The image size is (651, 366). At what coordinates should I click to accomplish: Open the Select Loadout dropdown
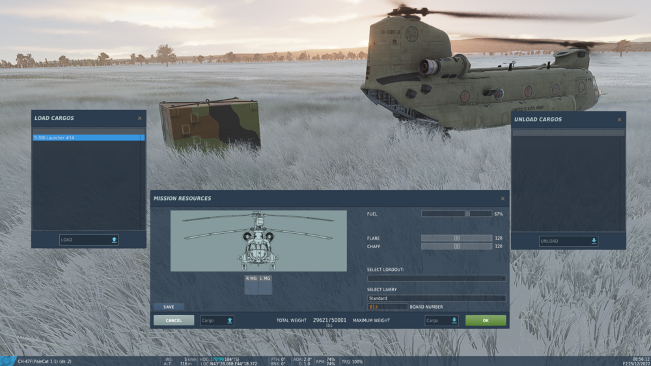(436, 278)
